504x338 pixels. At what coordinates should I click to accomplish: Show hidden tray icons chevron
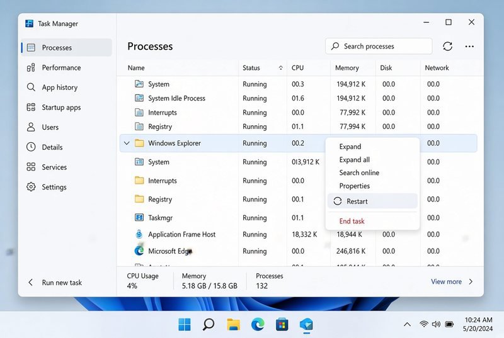coord(407,324)
